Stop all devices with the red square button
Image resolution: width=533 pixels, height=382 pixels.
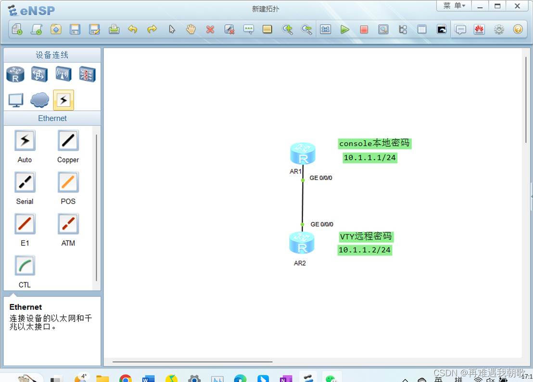pos(364,29)
